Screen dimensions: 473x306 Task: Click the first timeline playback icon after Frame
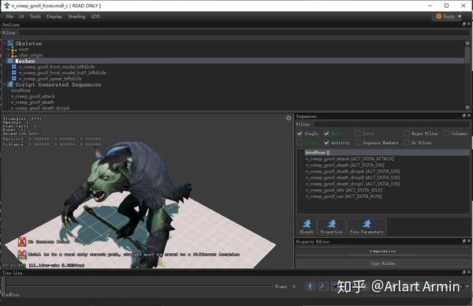coord(310,286)
